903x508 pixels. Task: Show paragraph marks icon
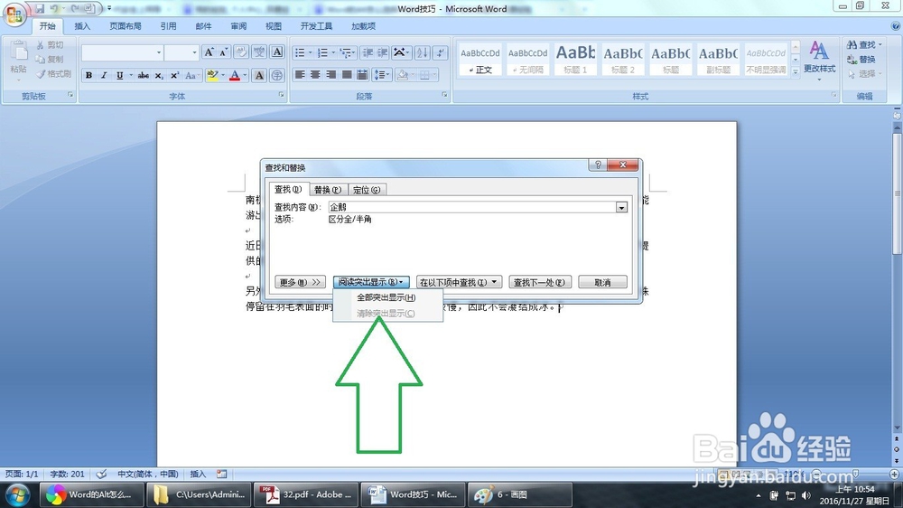(x=441, y=52)
